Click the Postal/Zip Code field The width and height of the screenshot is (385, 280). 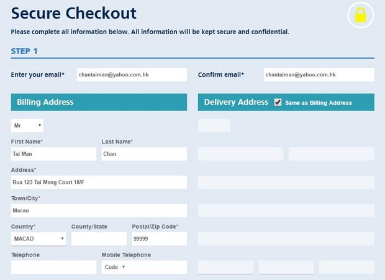point(160,239)
